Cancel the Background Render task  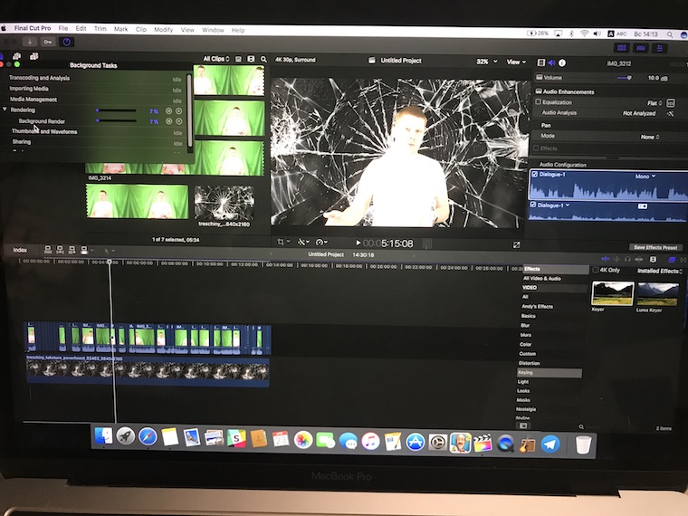(x=178, y=121)
